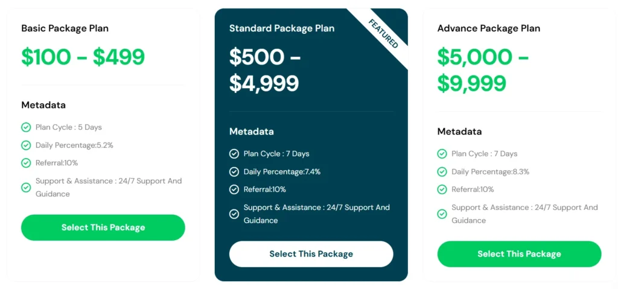The height and width of the screenshot is (289, 618).
Task: Click Basic plan's Plan Cycle check icon
Action: pos(26,127)
